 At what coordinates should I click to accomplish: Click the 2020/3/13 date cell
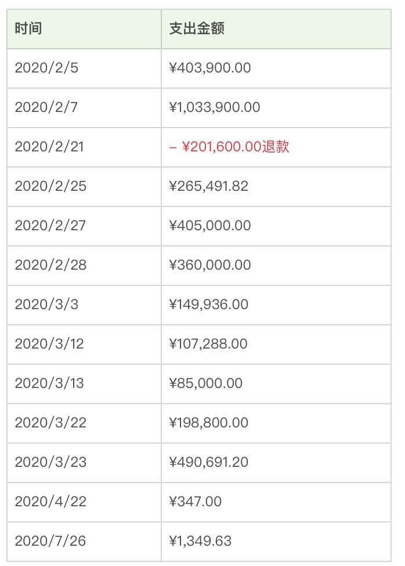coord(49,383)
